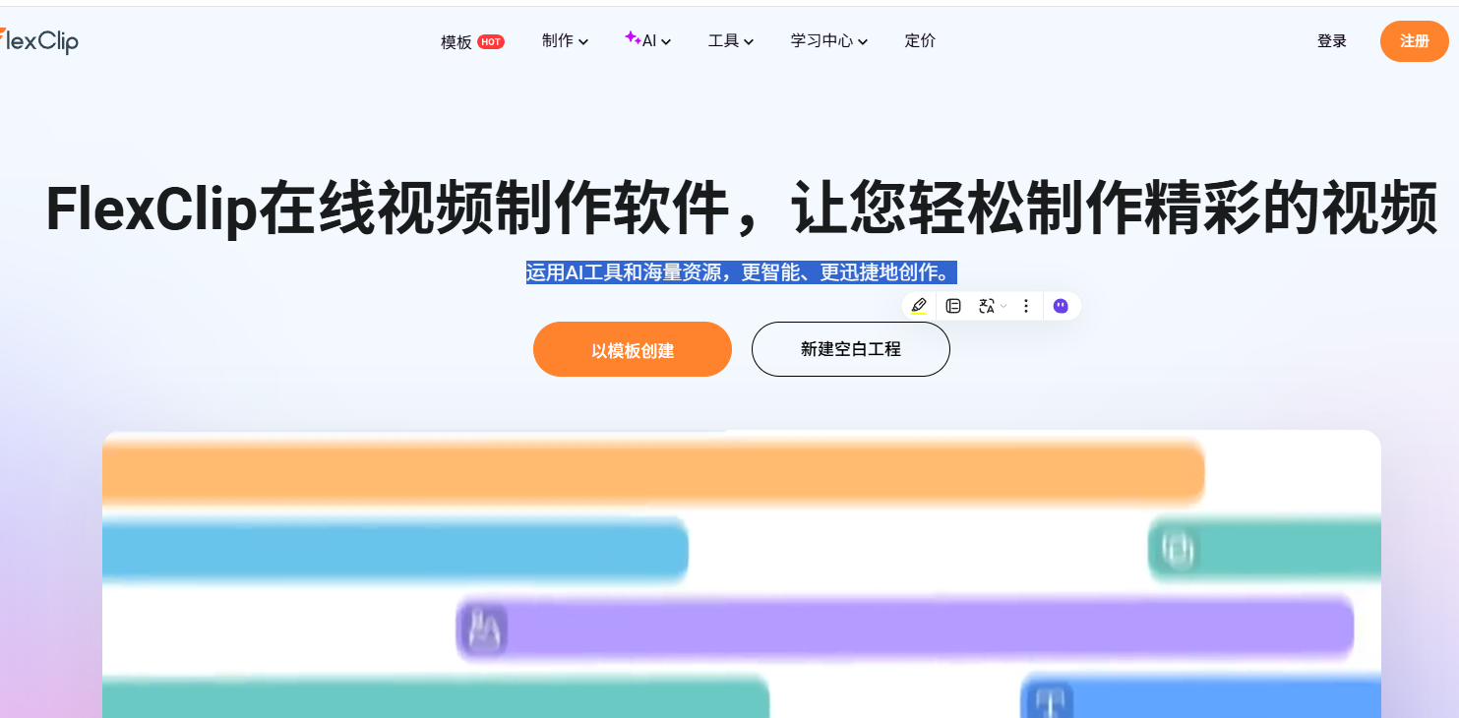Click the text icon on the blue bar

tap(1050, 700)
